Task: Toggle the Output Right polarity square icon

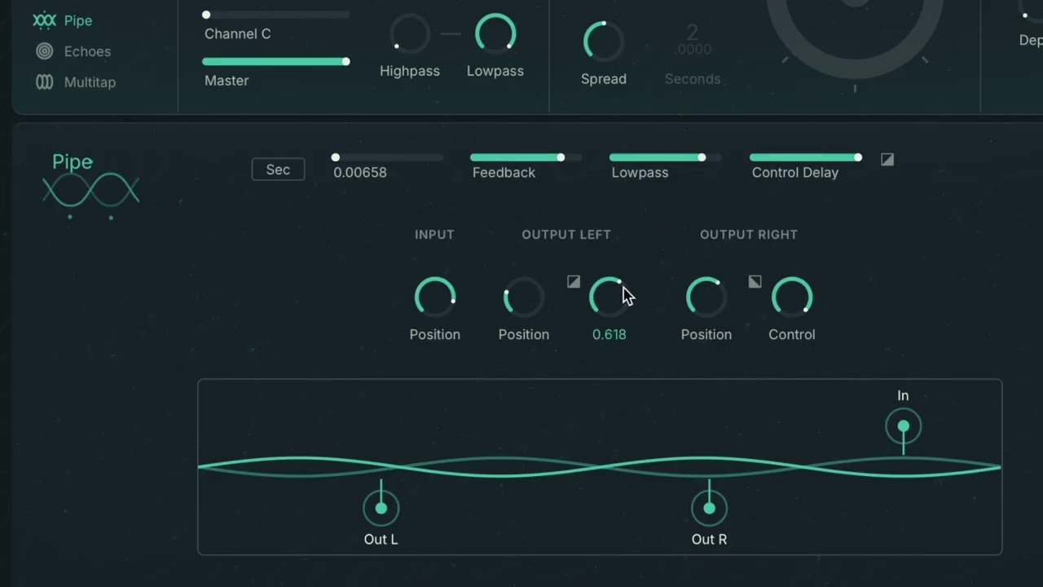Action: point(755,281)
